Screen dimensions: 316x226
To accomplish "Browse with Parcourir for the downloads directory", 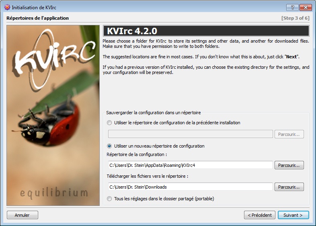I will click(289, 187).
